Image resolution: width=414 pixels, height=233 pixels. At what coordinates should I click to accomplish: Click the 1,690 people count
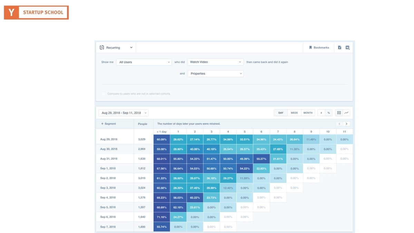(142, 227)
